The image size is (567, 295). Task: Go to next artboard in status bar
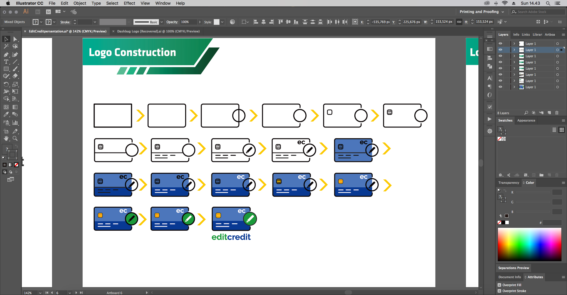pyautogui.click(x=76, y=293)
